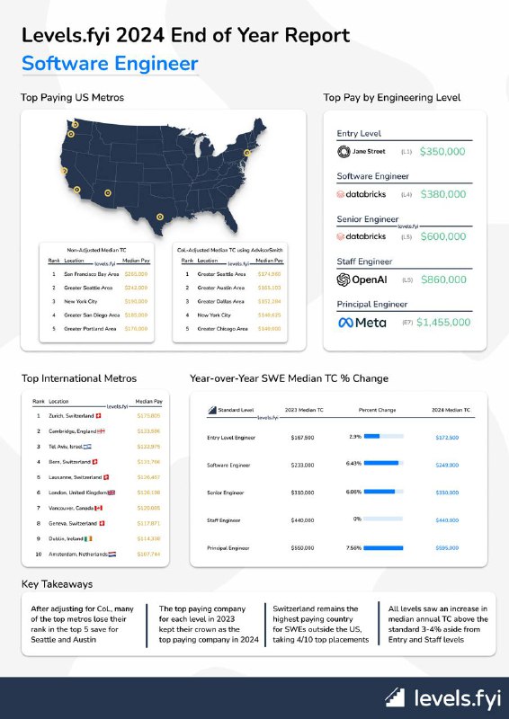Screen dimensions: 509x719
Task: Click the Databricks logo under Senior Engineer
Action: click(x=362, y=236)
